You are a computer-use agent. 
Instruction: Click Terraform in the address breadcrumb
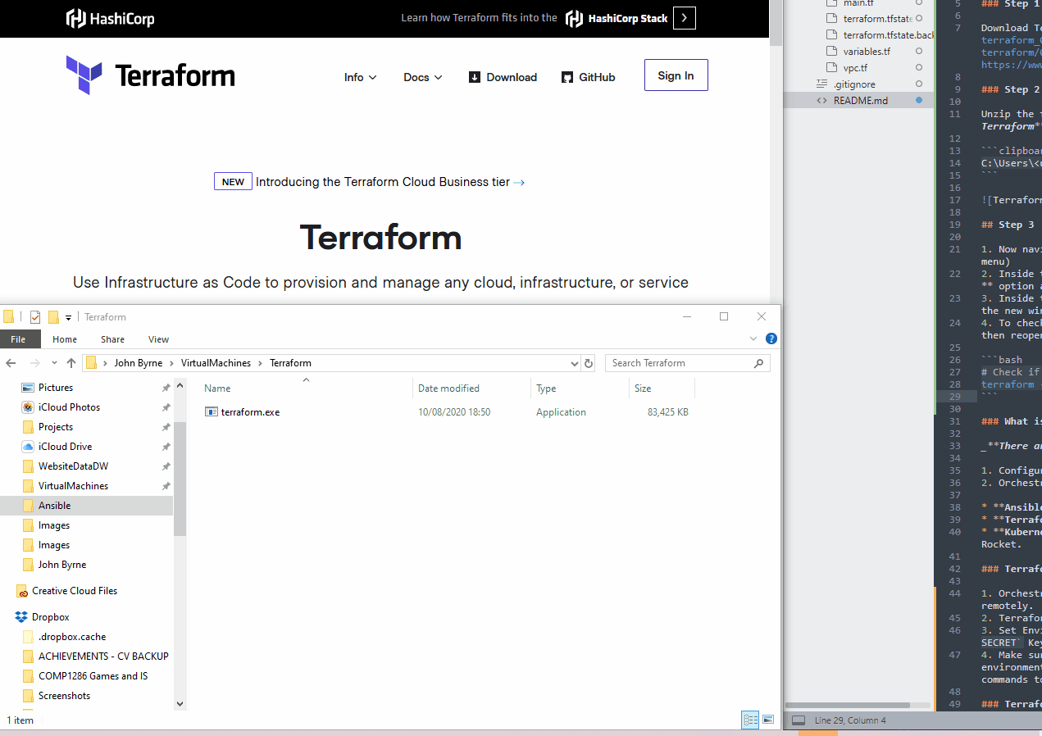(x=290, y=363)
